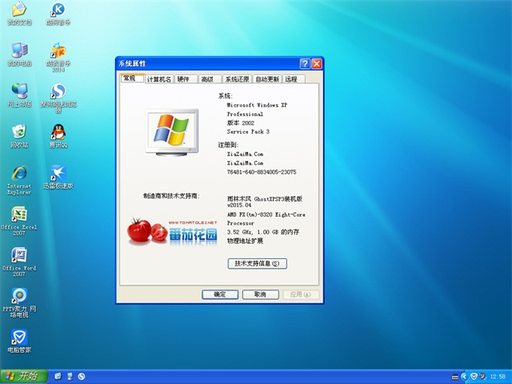Screen dimensions: 512x384
Task: Go to the 远程 tab
Action: (290, 79)
